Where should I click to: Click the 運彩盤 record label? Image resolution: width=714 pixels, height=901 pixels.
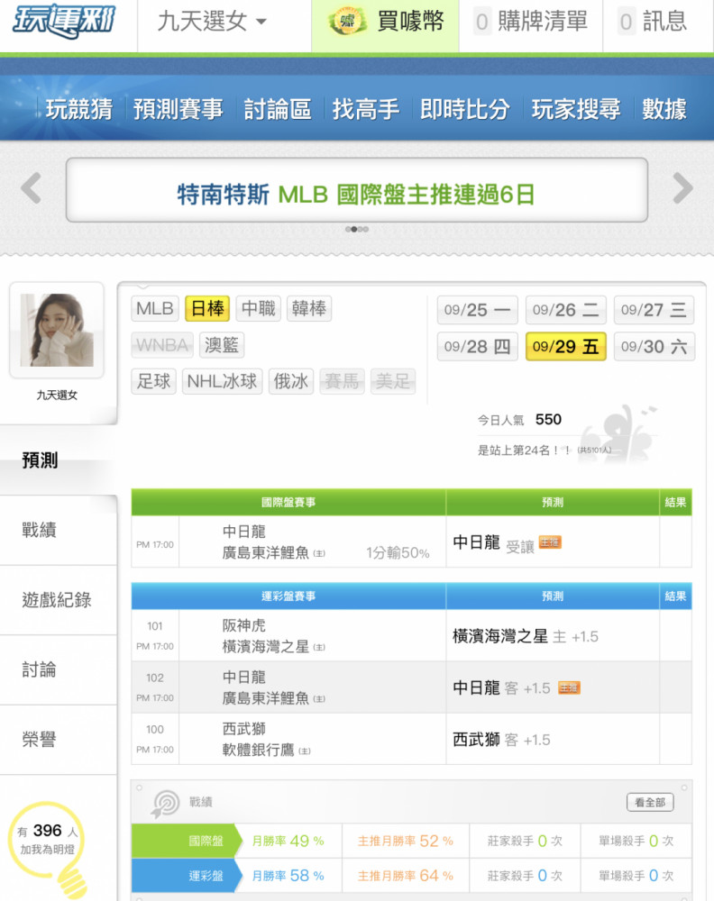click(206, 876)
